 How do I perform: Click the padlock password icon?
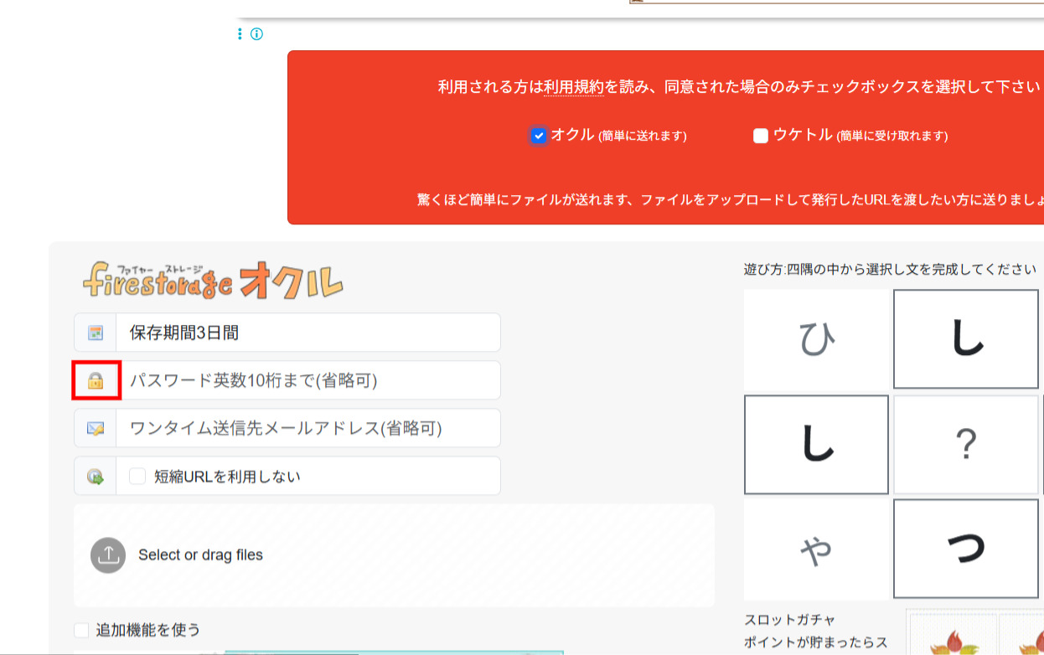tap(95, 380)
